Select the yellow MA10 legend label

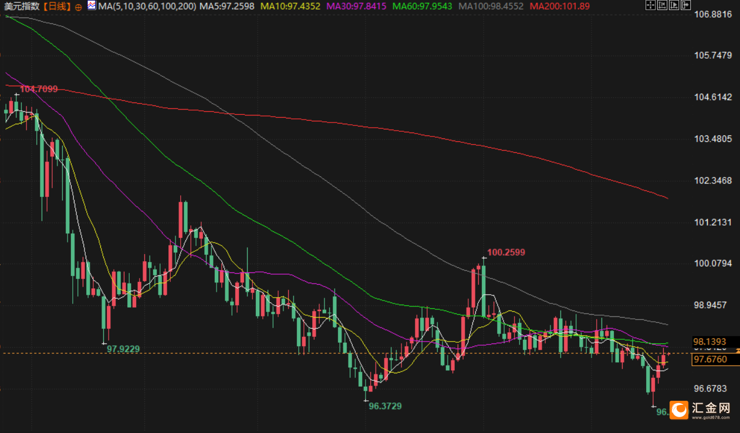click(x=290, y=6)
